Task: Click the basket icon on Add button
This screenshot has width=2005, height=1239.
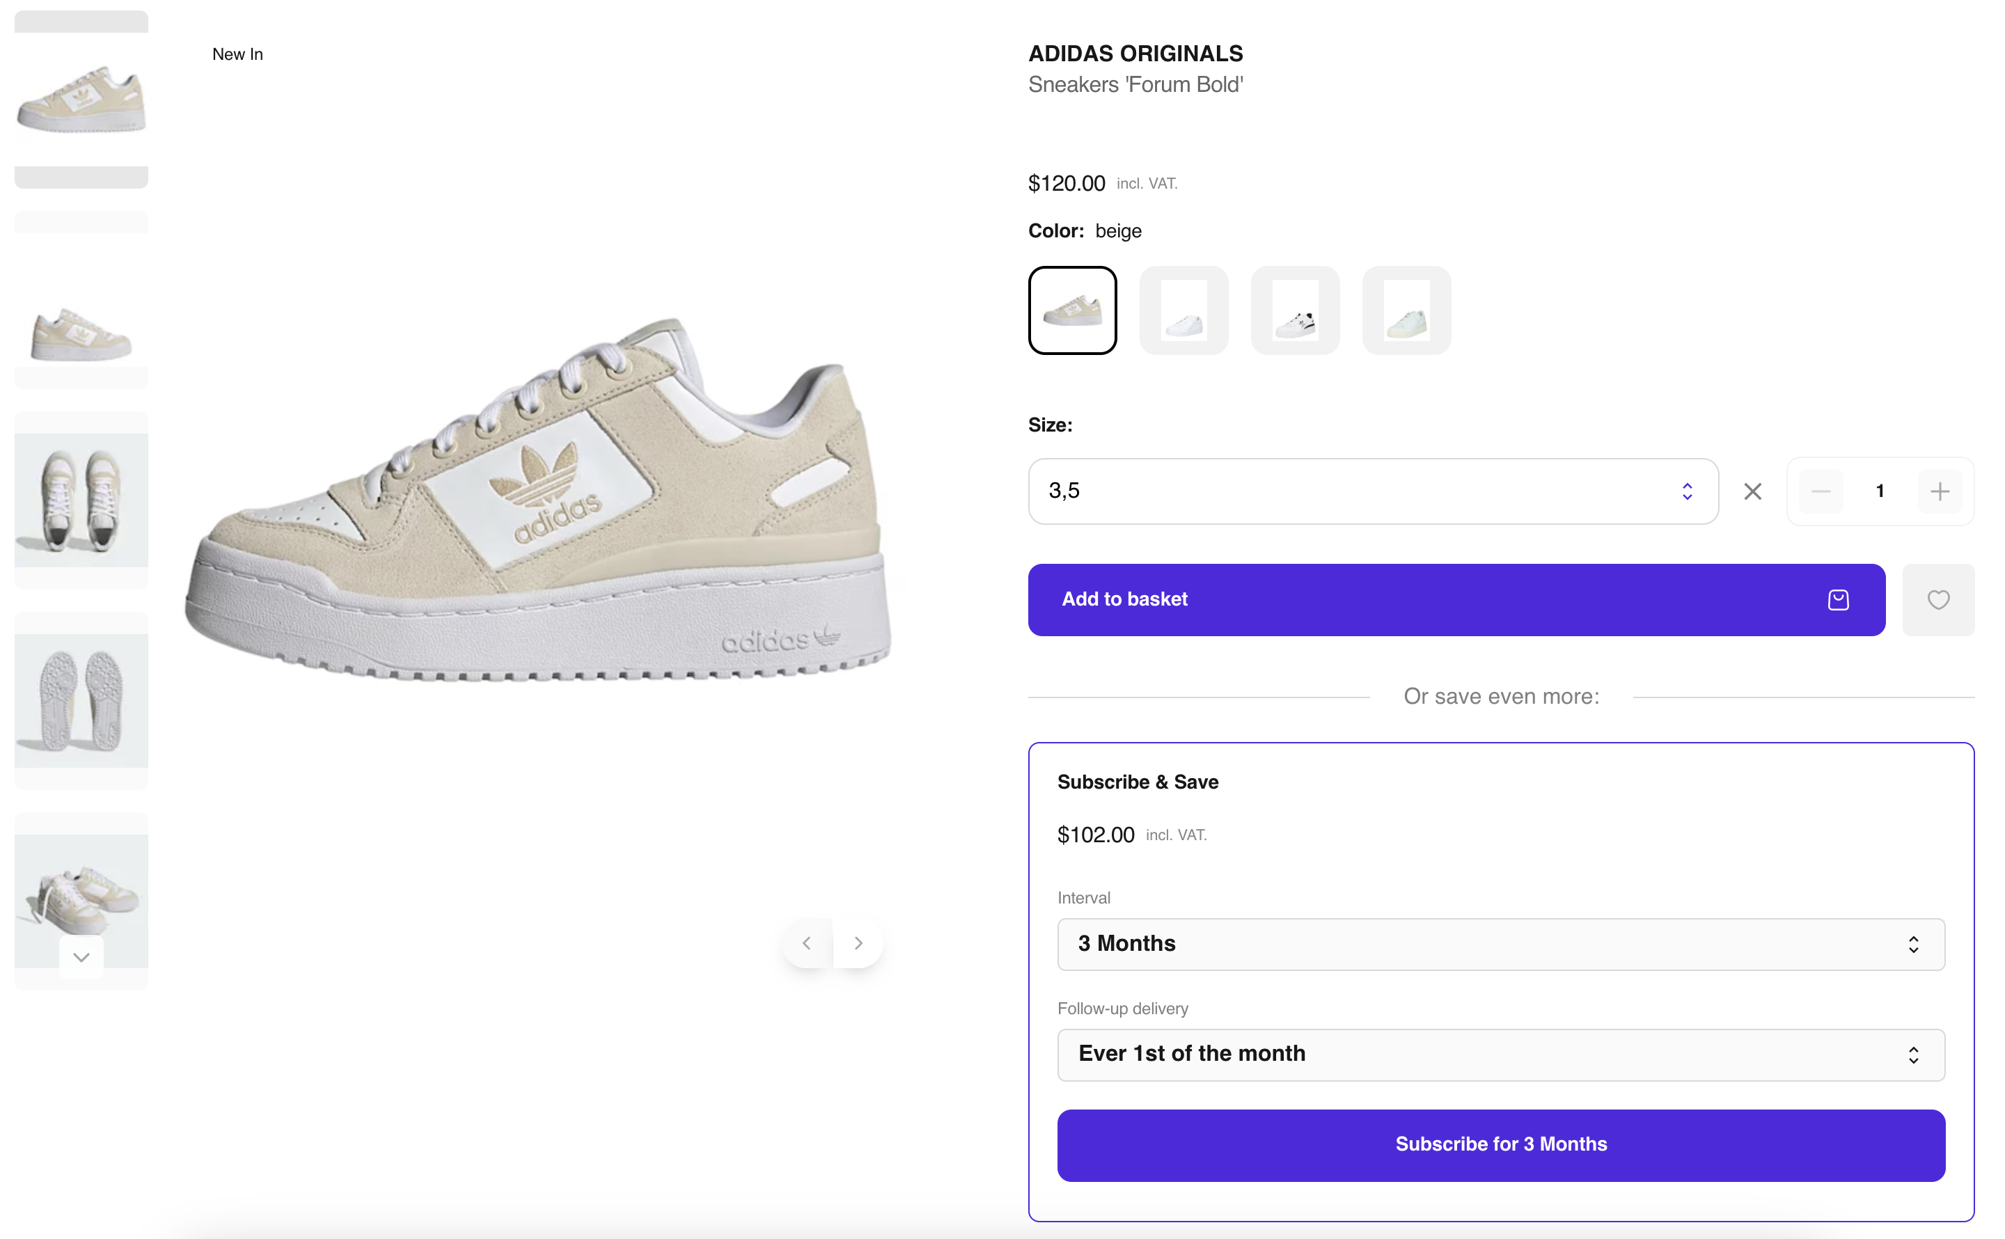Action: coord(1838,600)
